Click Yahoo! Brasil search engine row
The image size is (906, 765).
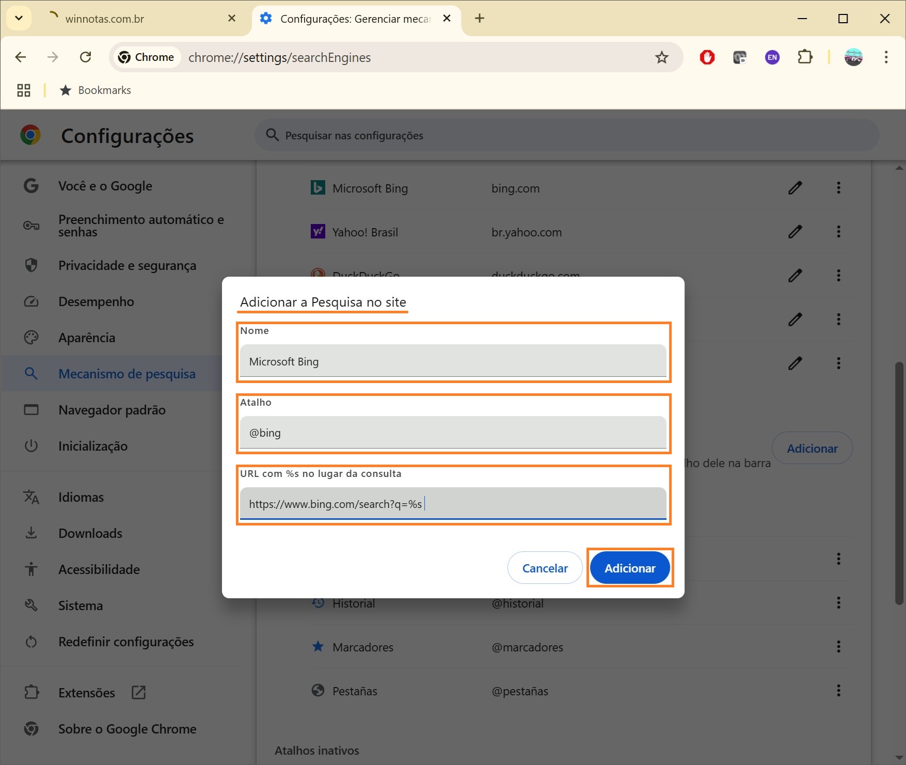point(581,232)
